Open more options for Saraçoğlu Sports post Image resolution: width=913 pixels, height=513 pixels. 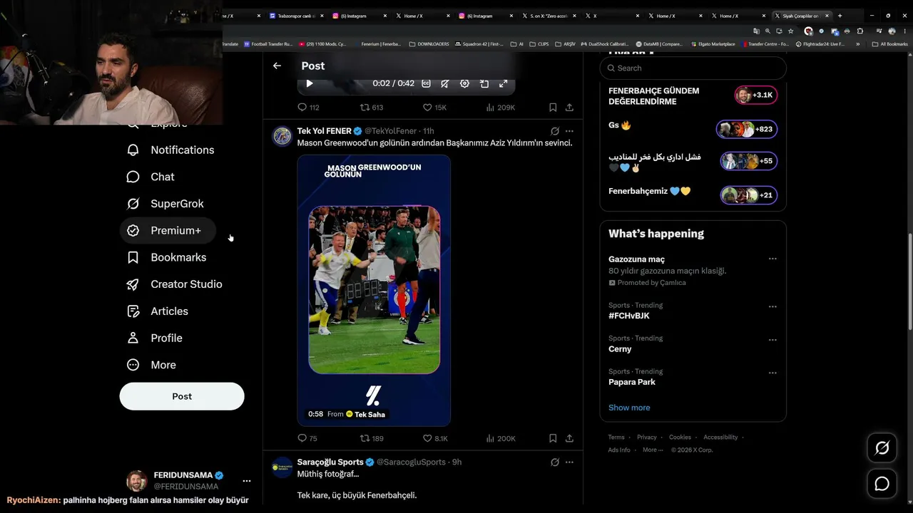(x=569, y=462)
